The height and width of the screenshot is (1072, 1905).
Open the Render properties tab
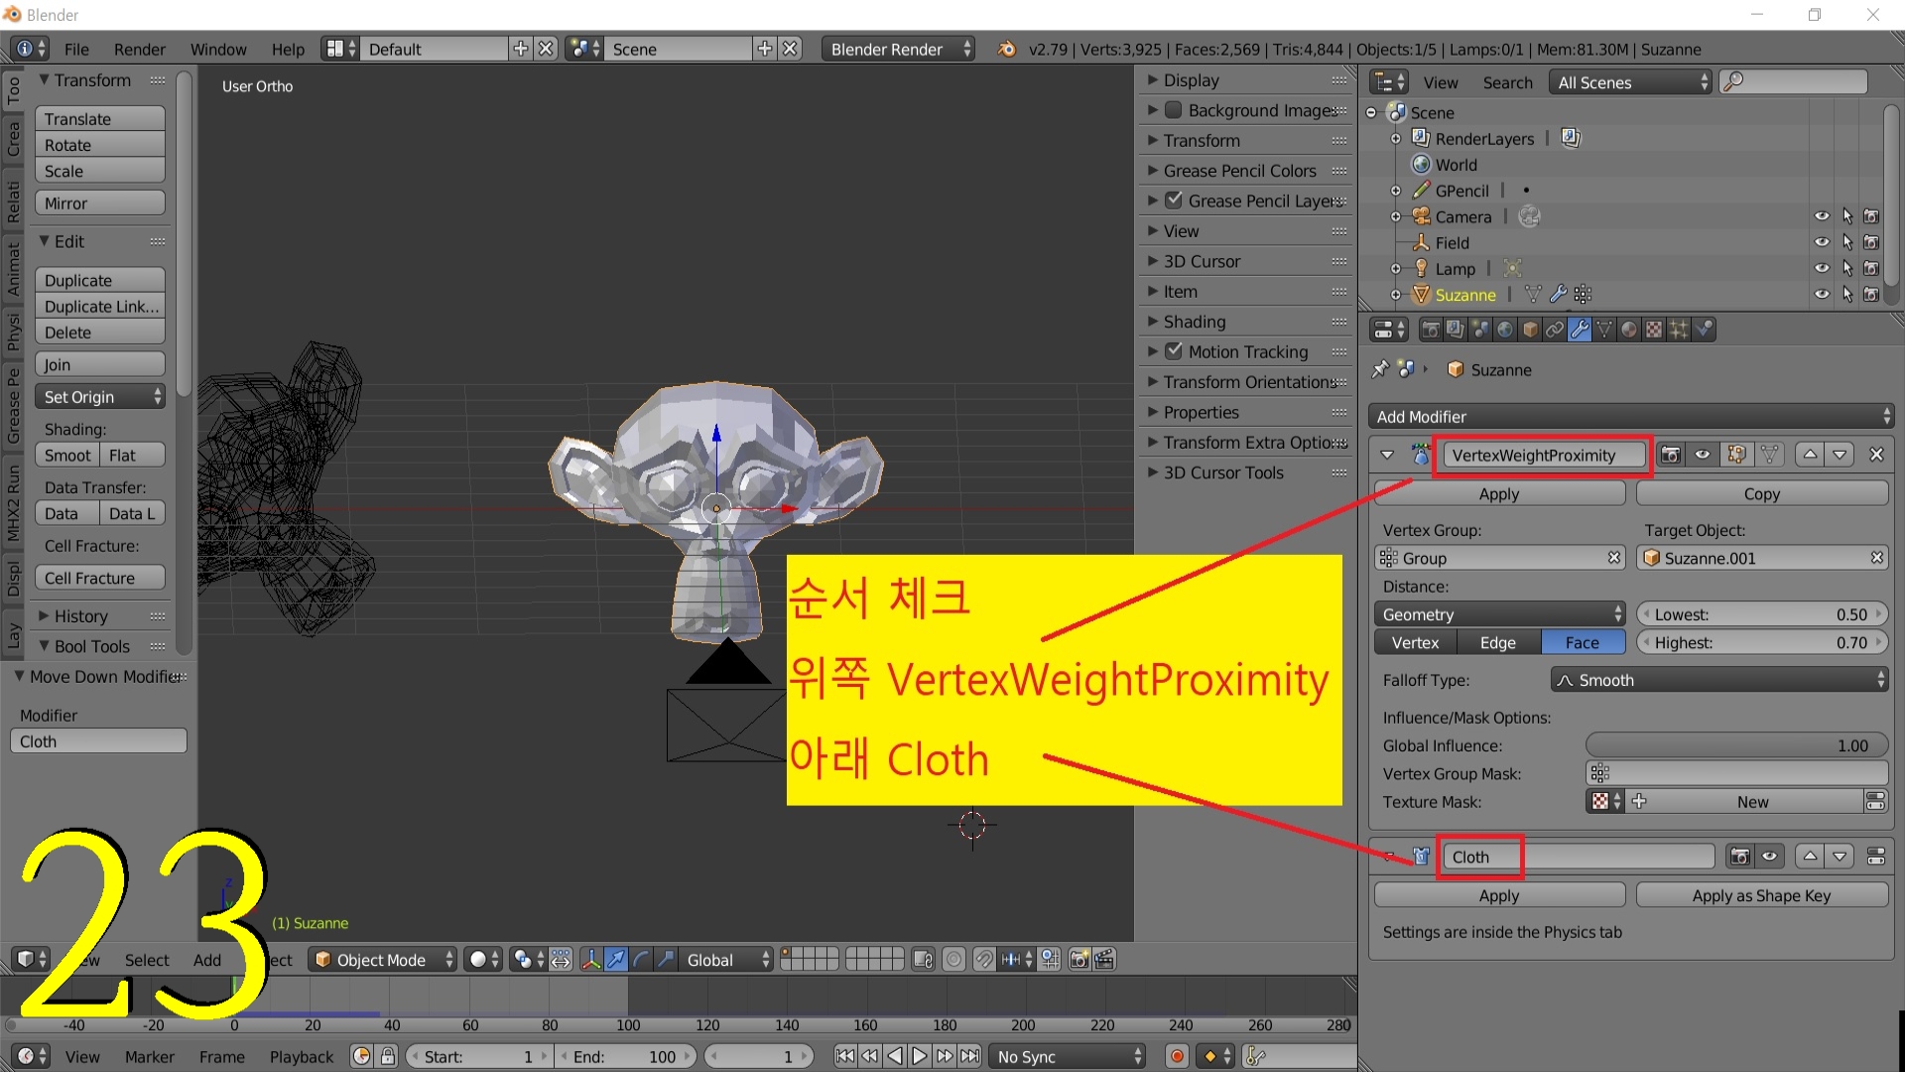[1431, 330]
